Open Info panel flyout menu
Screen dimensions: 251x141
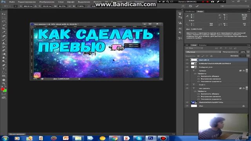[248, 11]
